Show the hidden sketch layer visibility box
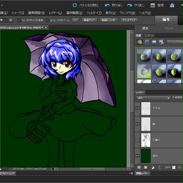183x183 pixels. point(137,140)
